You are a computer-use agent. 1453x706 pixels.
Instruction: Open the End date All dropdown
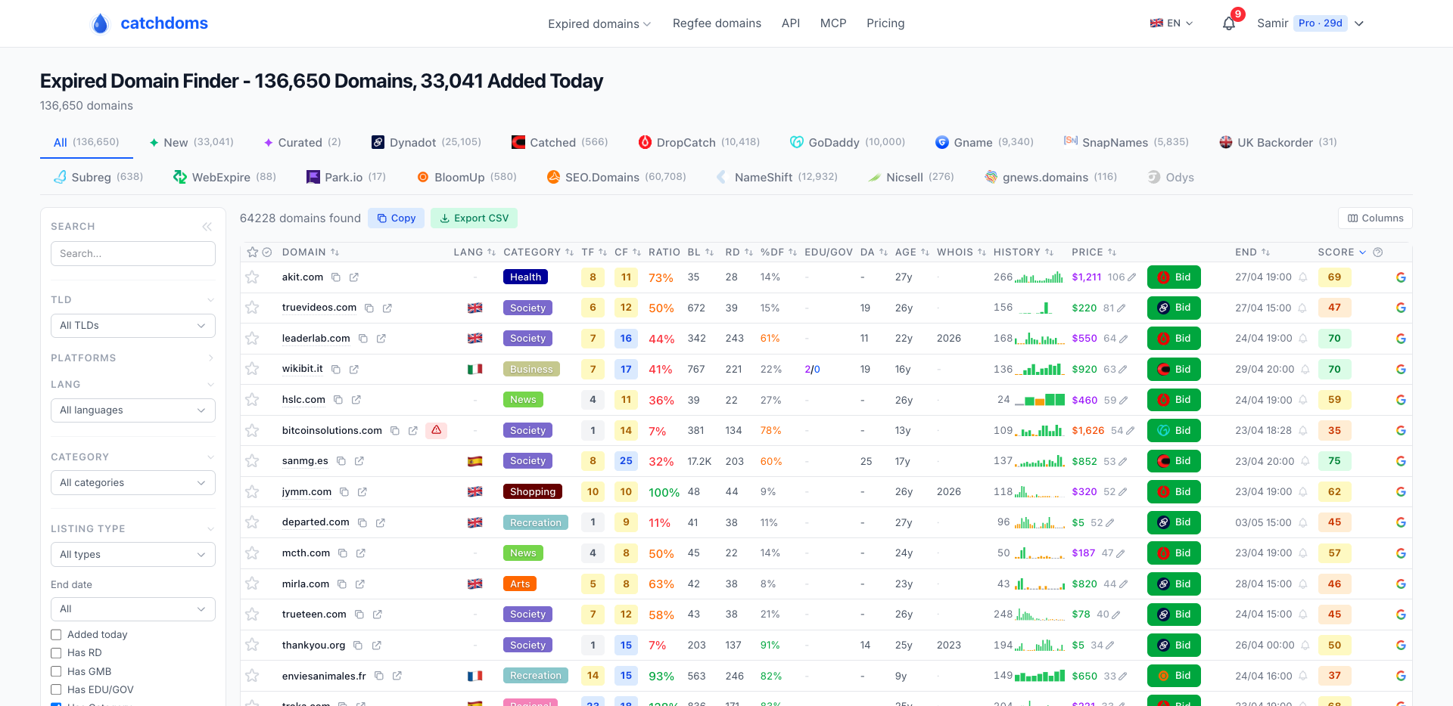click(x=133, y=609)
